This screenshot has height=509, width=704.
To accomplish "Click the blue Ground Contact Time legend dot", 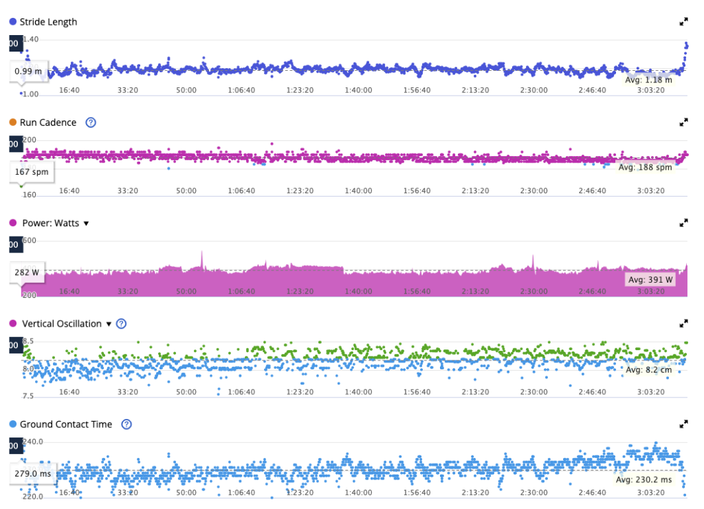I will click(13, 424).
